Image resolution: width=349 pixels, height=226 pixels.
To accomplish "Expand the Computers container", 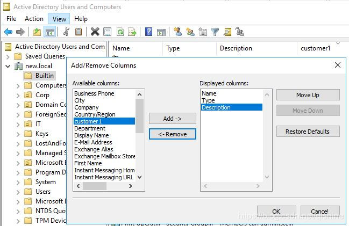I will [18, 86].
